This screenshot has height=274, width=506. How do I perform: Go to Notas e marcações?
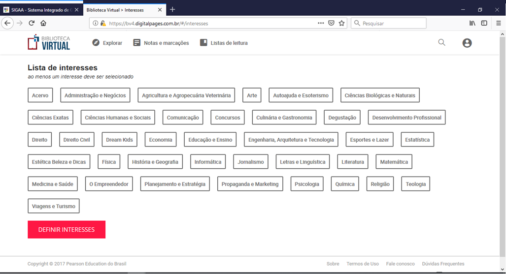pyautogui.click(x=161, y=43)
